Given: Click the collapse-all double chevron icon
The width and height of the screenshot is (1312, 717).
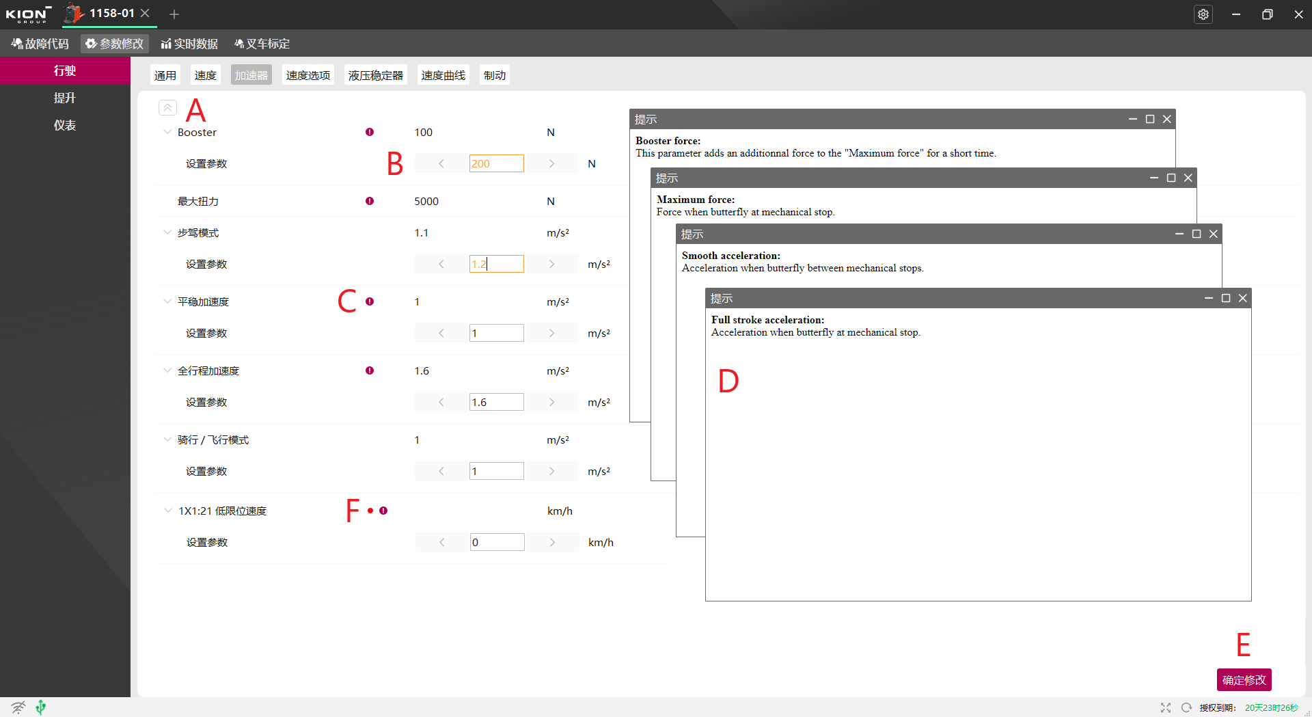Looking at the screenshot, I should coord(167,108).
